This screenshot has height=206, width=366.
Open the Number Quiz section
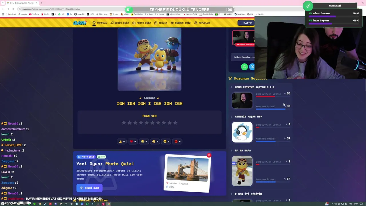click(181, 23)
